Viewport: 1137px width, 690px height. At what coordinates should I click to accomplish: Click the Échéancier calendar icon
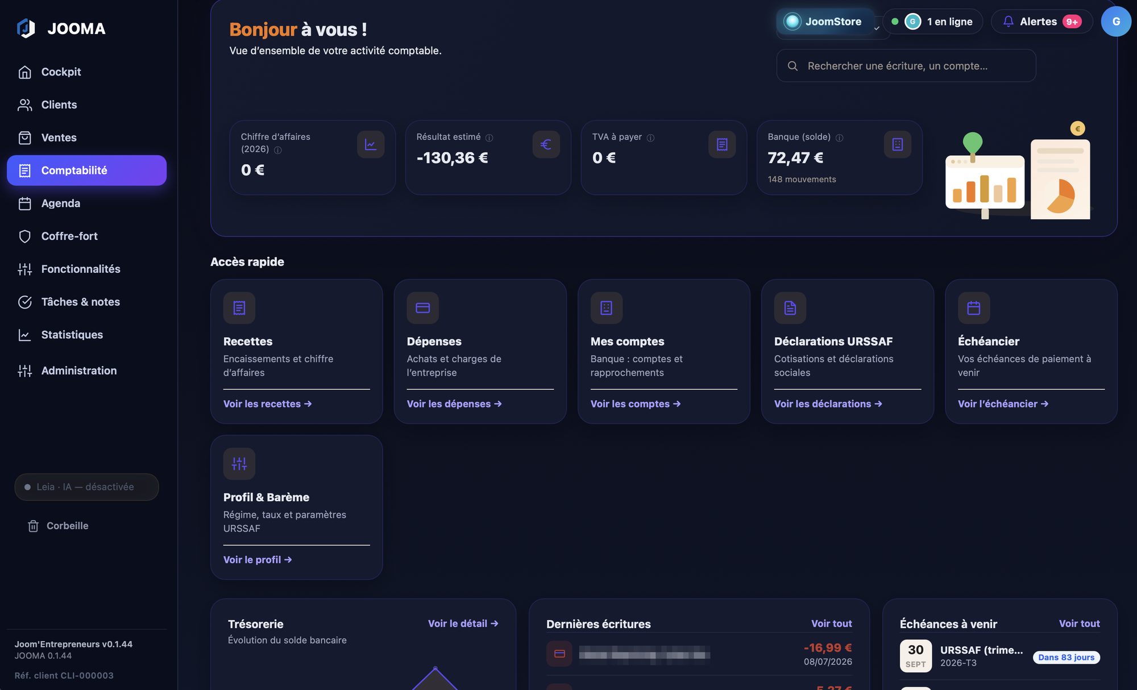pyautogui.click(x=974, y=308)
